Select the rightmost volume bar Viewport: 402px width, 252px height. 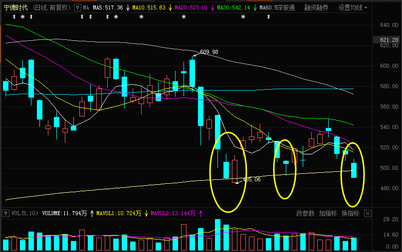tap(354, 244)
